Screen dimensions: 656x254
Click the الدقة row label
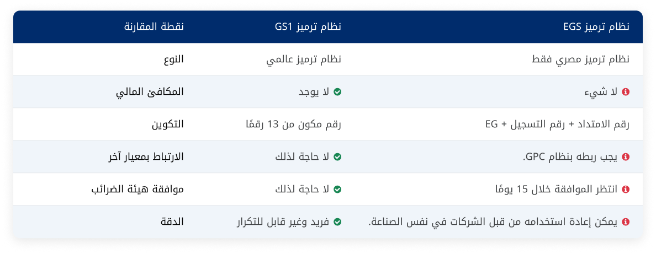tap(172, 222)
